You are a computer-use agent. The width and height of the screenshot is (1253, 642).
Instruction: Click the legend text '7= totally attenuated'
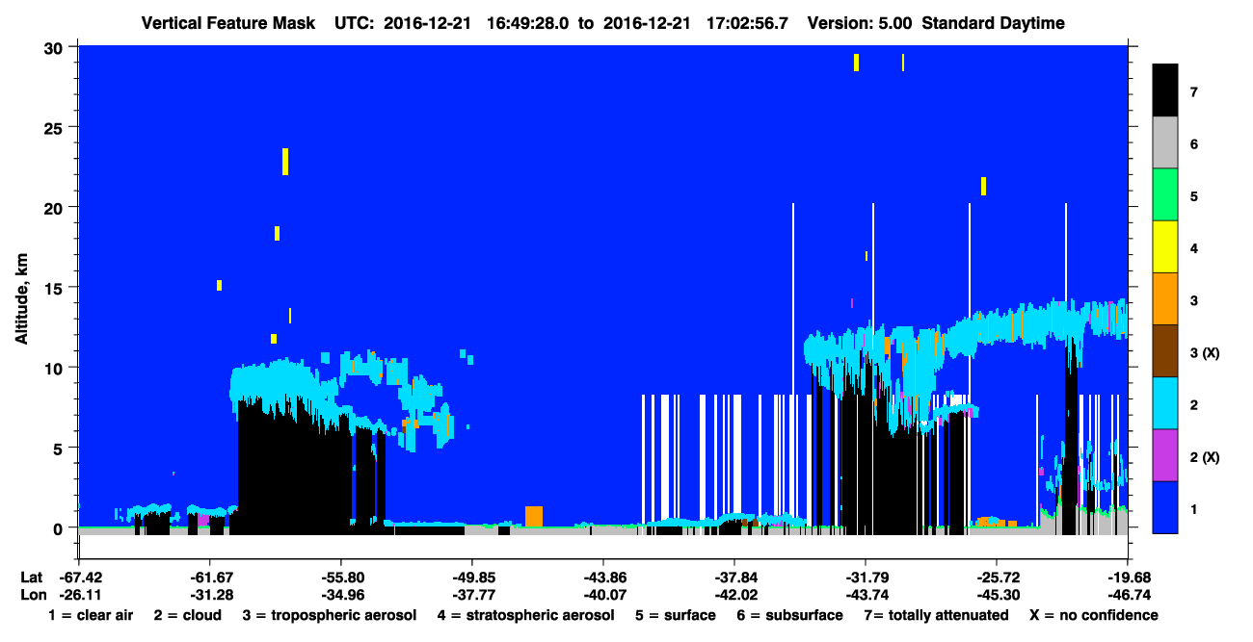click(x=936, y=615)
